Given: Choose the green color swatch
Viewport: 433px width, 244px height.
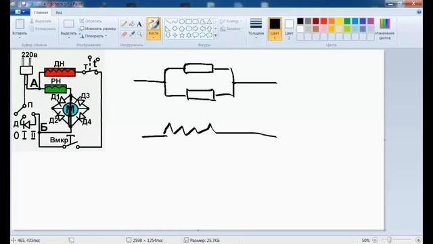Looking at the screenshot, I should pos(347,21).
